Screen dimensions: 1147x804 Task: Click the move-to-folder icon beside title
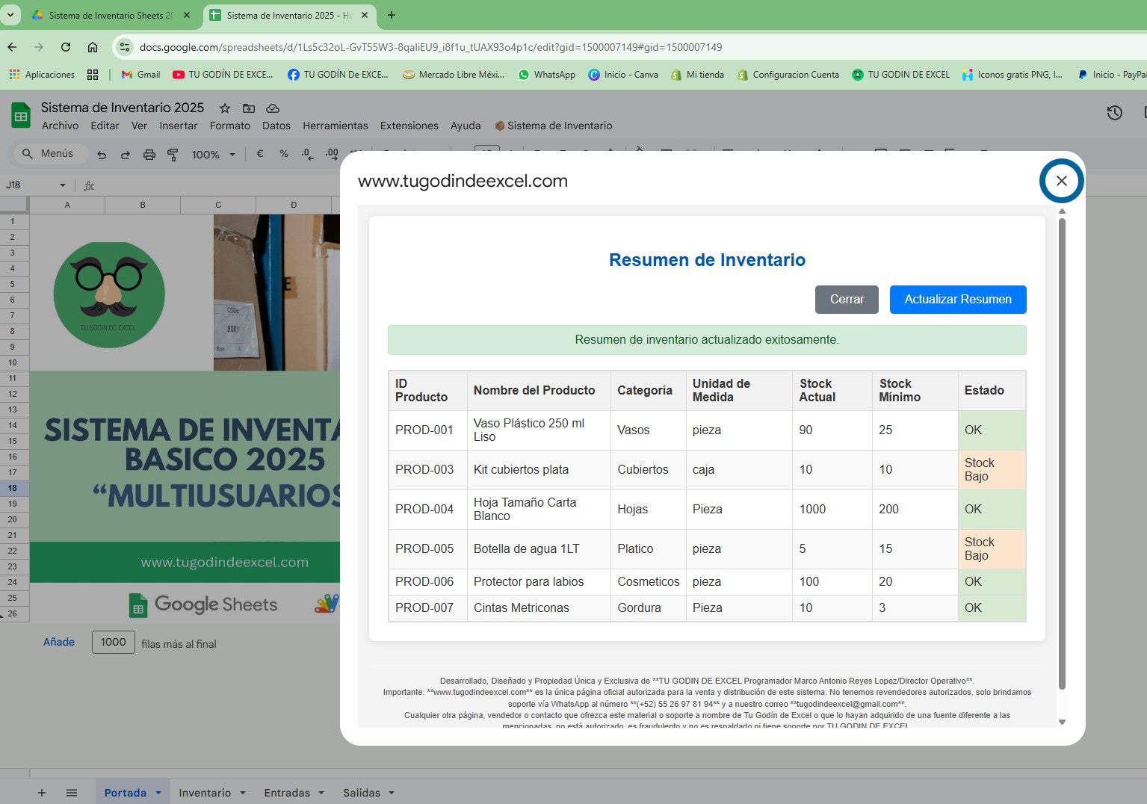(x=249, y=108)
